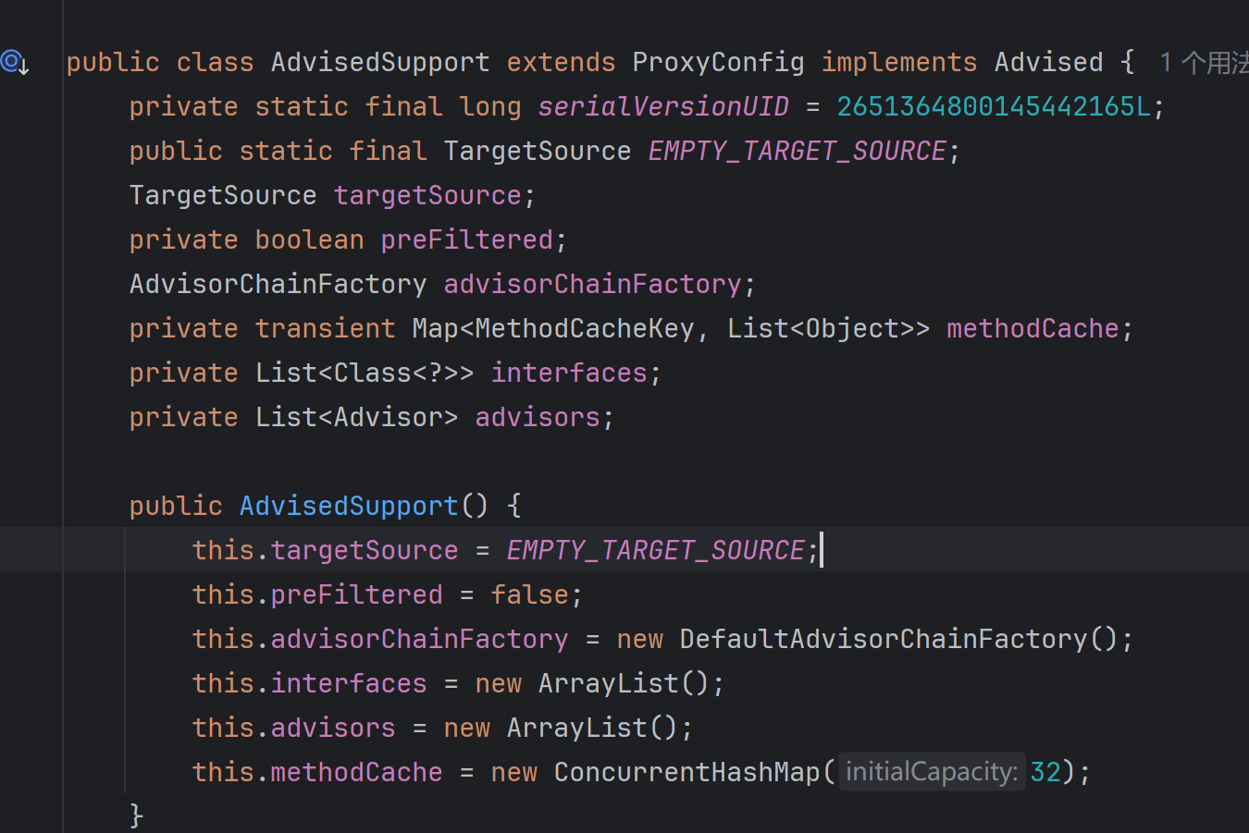Click DefaultAdvisorChainFactory in the constructor body
The image size is (1249, 833).
point(884,639)
